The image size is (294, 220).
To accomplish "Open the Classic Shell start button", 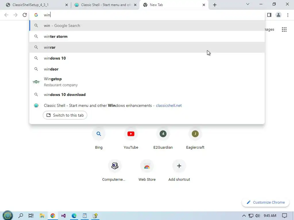I will pos(8,216).
